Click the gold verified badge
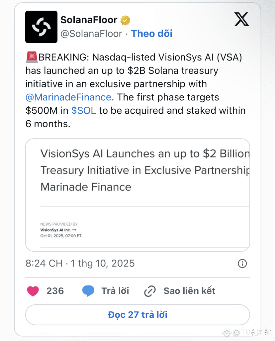This screenshot has height=341, width=275. coord(125,20)
